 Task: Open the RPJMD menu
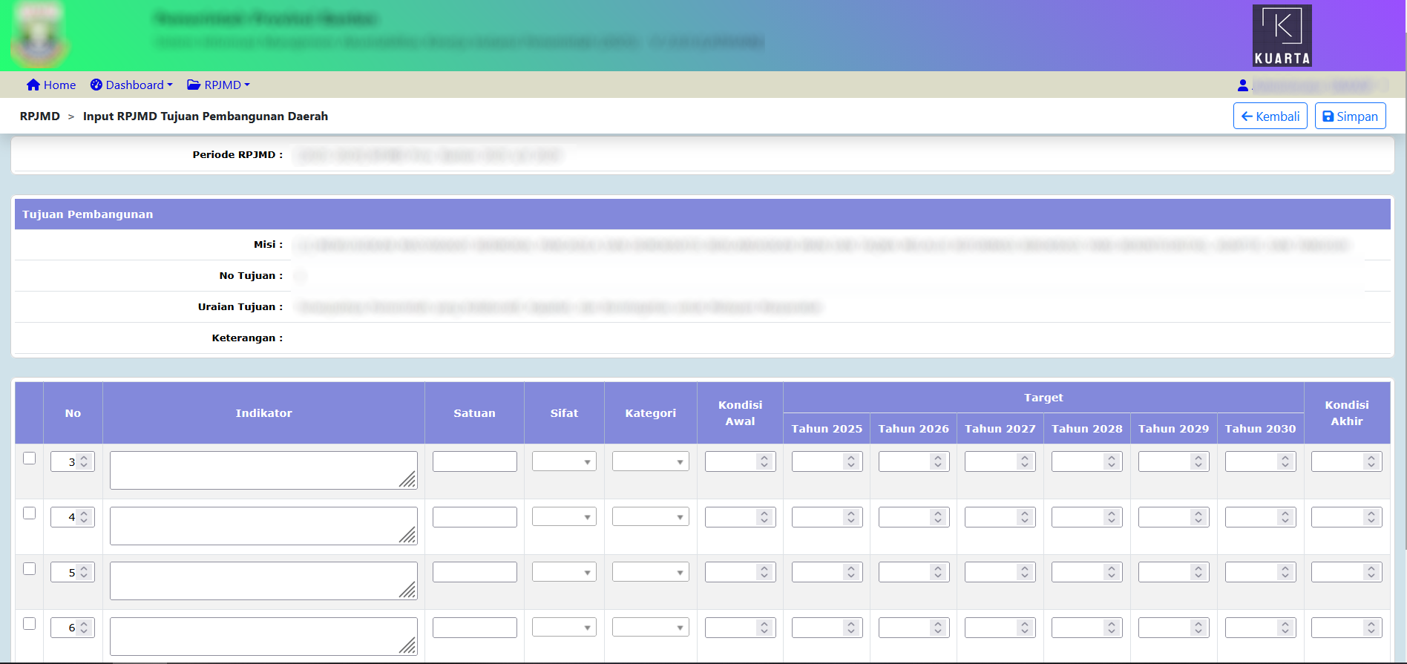(x=219, y=85)
